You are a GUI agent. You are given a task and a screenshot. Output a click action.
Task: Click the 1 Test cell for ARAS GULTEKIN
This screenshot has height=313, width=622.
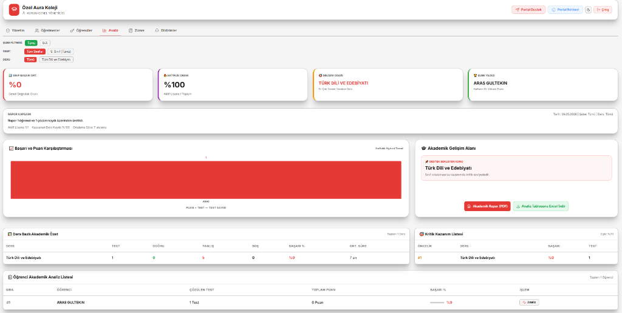(x=194, y=302)
